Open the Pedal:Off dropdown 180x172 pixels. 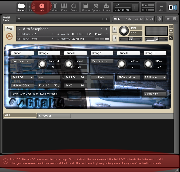(22, 77)
